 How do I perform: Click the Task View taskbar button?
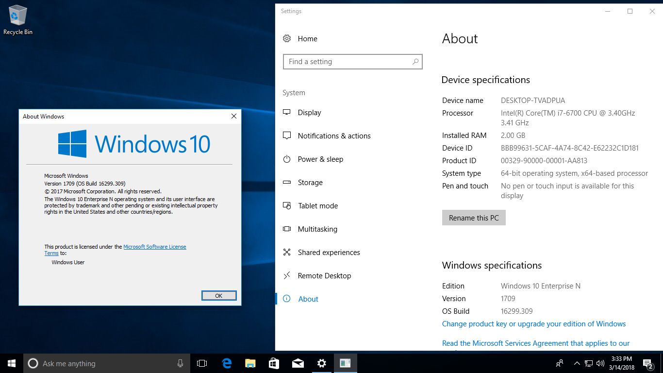202,363
